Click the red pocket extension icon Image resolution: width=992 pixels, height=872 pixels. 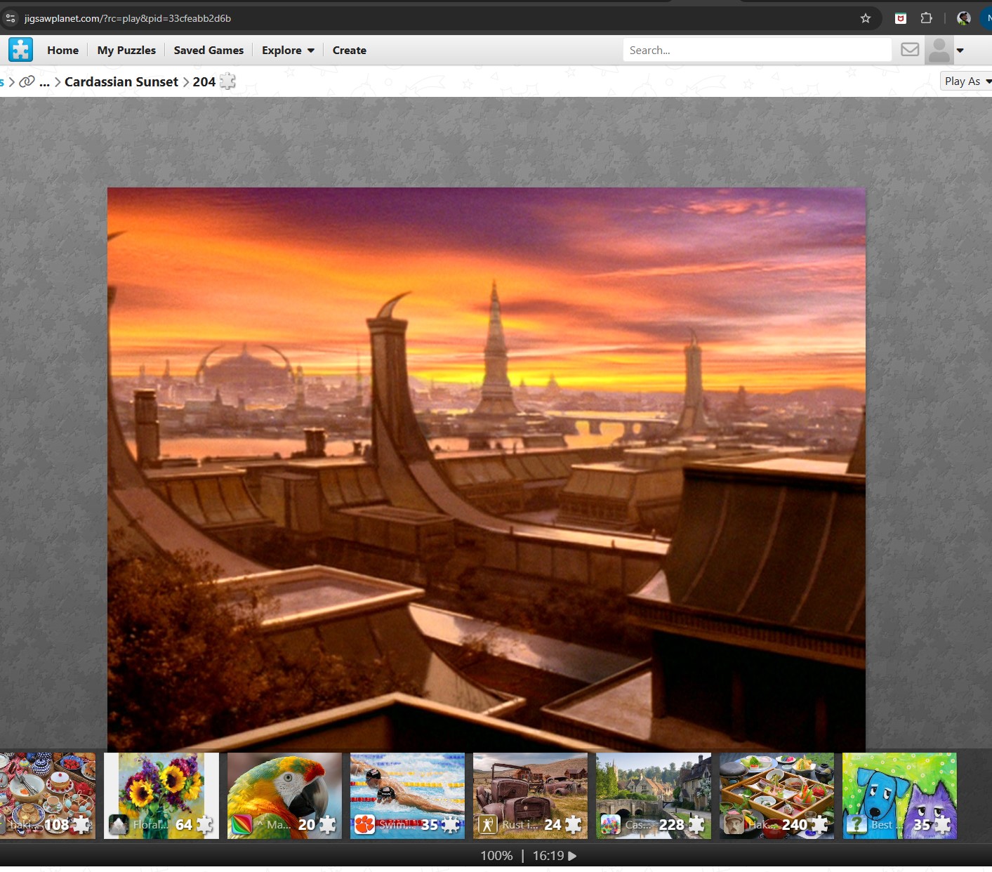click(x=901, y=18)
